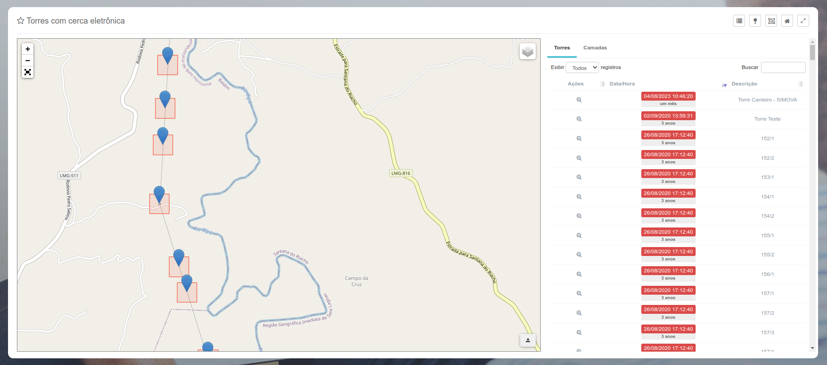
Task: Open the Exibir registros dropdown
Action: click(x=582, y=68)
